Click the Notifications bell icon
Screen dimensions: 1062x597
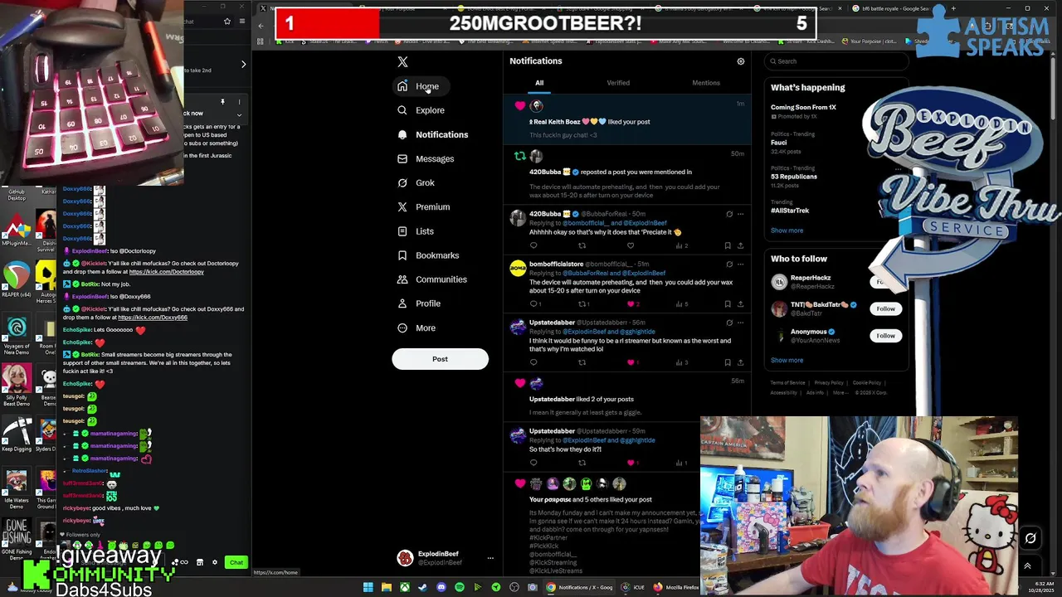click(402, 134)
